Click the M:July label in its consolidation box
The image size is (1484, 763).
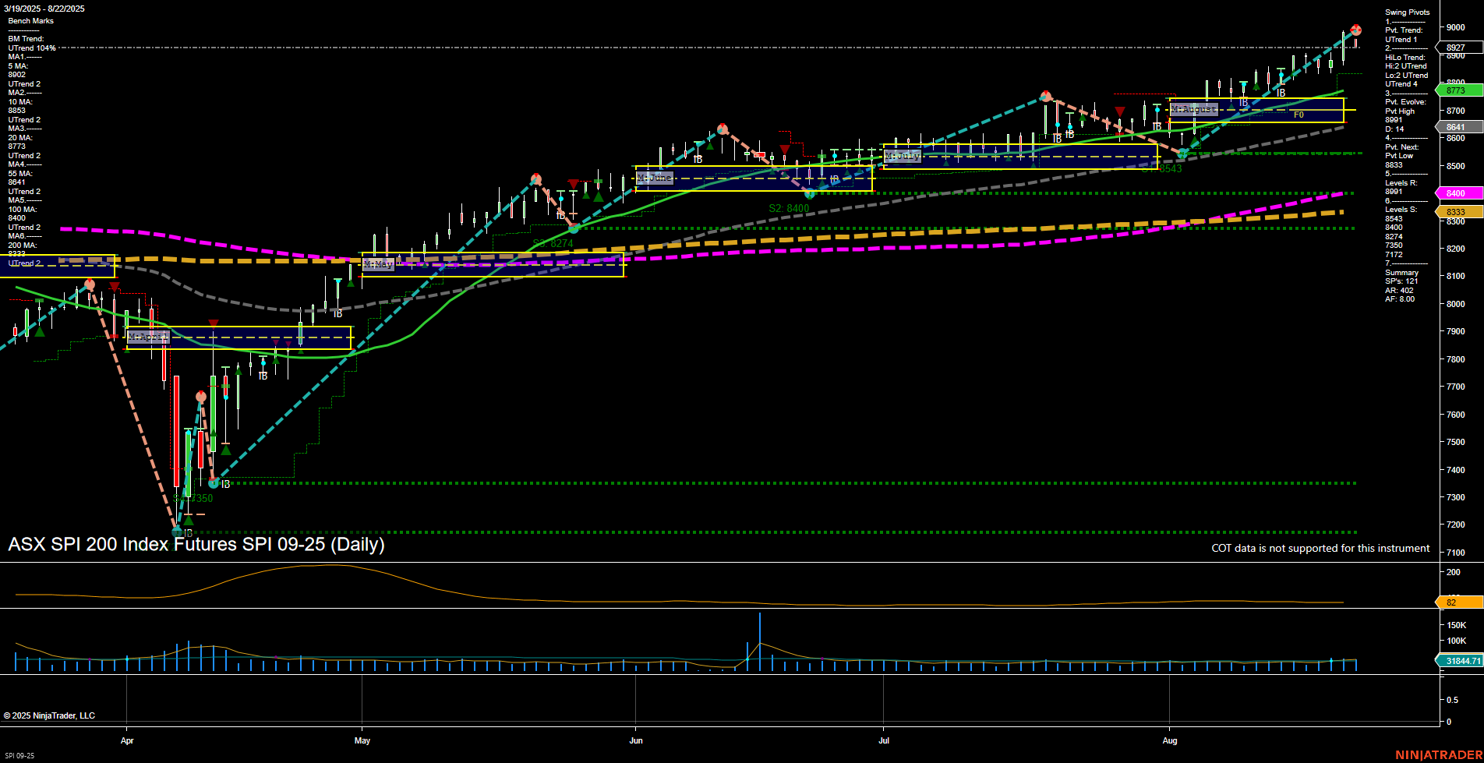tap(903, 156)
